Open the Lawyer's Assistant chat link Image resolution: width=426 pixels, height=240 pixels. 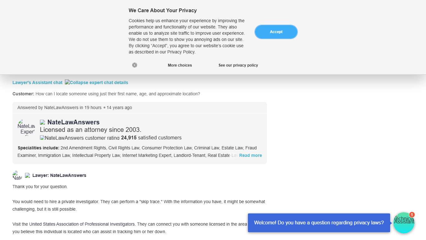point(37,82)
